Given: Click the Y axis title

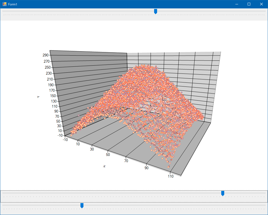Looking at the screenshot, I should 38,97.
